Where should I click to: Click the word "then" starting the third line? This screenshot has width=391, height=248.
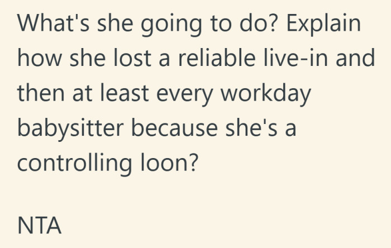pyautogui.click(x=41, y=93)
